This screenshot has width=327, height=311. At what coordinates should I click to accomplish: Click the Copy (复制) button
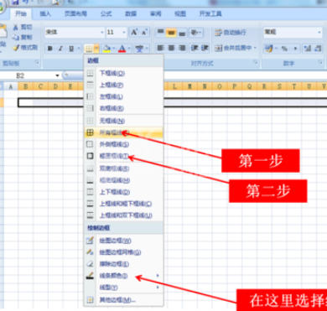tap(23, 37)
